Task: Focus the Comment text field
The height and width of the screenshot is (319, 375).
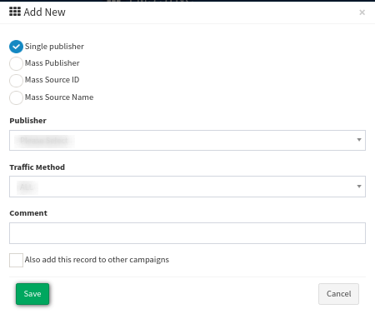Action: [187, 233]
